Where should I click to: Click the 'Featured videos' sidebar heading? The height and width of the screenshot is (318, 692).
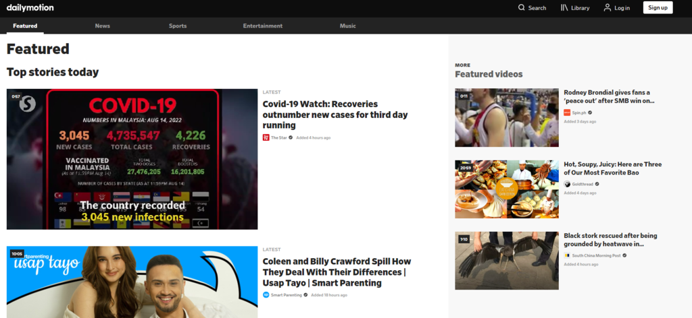(489, 74)
